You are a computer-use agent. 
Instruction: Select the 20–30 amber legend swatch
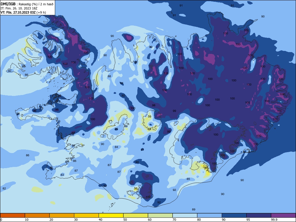62,215
